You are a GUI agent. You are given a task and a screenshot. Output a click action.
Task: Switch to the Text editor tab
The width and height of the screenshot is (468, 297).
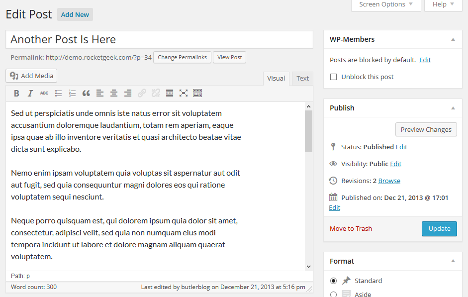(302, 79)
